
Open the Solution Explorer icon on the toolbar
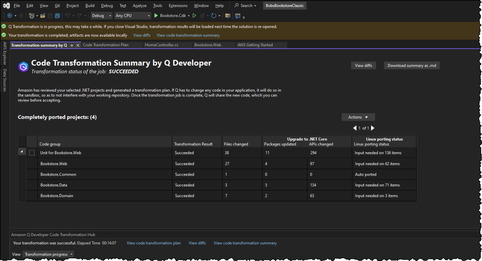238,16
